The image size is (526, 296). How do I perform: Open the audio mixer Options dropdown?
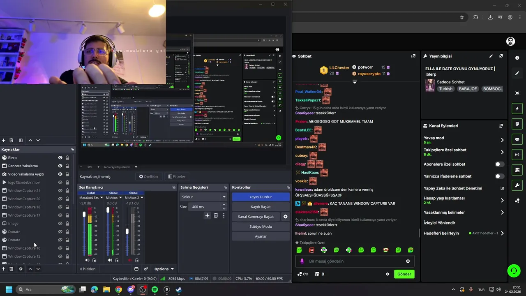tap(164, 269)
